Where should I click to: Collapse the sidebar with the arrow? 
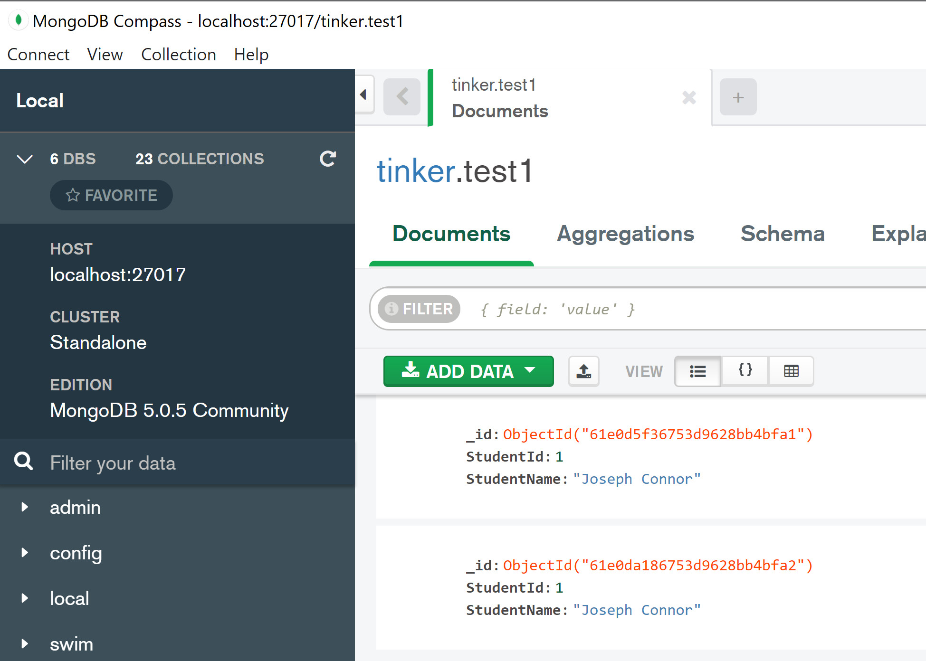(363, 94)
